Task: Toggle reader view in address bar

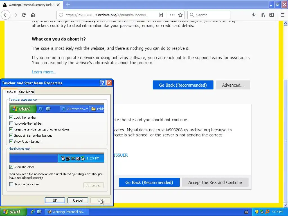Action: (161, 15)
